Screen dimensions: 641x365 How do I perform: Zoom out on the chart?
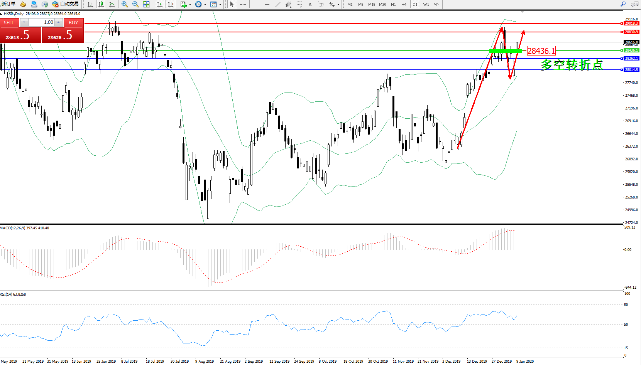tap(135, 4)
